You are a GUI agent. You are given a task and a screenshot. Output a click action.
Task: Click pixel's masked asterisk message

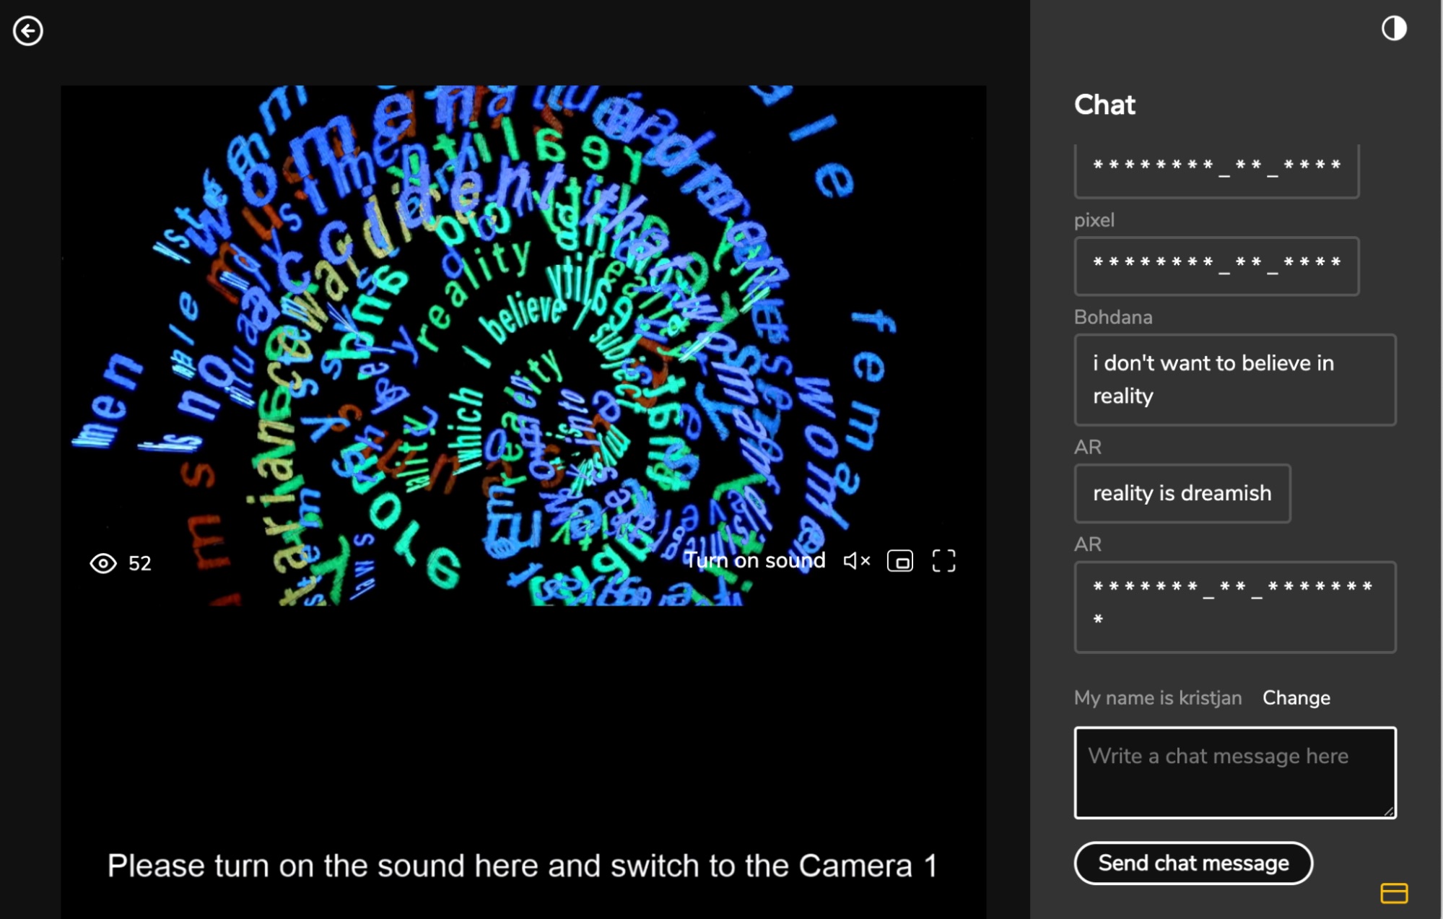1216,266
